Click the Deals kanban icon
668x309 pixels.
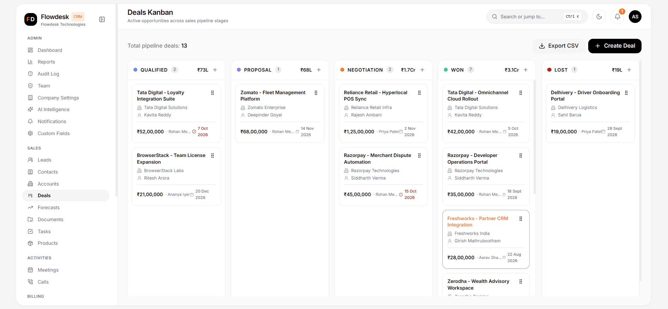[x=30, y=195]
